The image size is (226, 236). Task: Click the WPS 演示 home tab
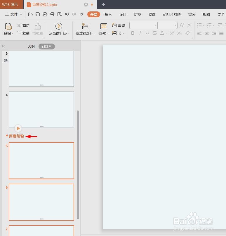pyautogui.click(x=11, y=4)
